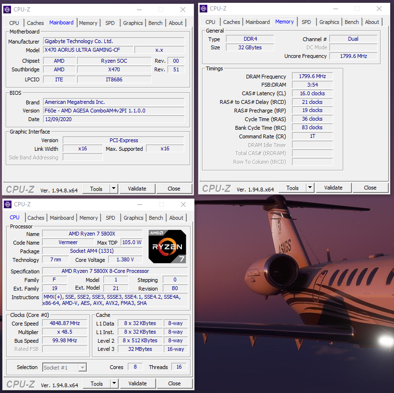The width and height of the screenshot is (394, 393).
Task: Minimize the Mainboard CPU-Z window
Action: coord(139,10)
